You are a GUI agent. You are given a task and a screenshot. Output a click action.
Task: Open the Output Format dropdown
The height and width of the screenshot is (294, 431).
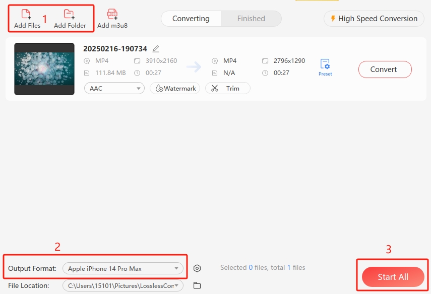pyautogui.click(x=123, y=269)
